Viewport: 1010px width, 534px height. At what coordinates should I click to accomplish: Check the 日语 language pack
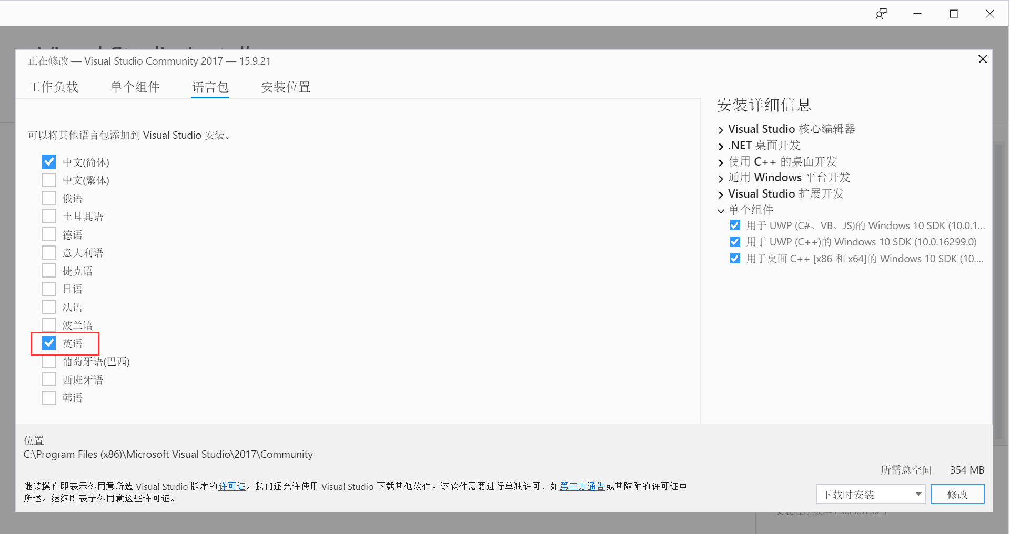pos(48,289)
